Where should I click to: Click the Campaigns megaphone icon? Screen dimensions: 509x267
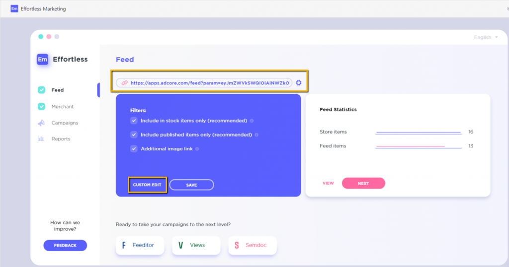click(x=41, y=123)
